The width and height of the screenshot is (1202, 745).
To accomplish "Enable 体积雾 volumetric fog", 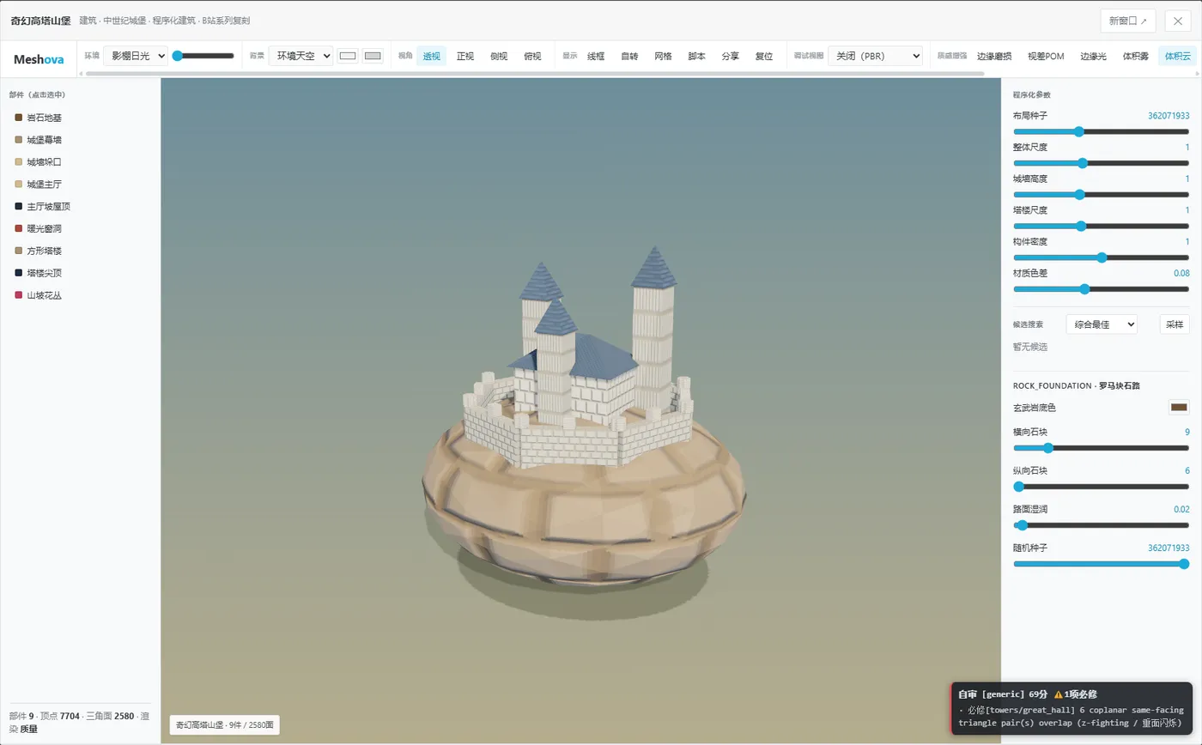I will 1136,56.
